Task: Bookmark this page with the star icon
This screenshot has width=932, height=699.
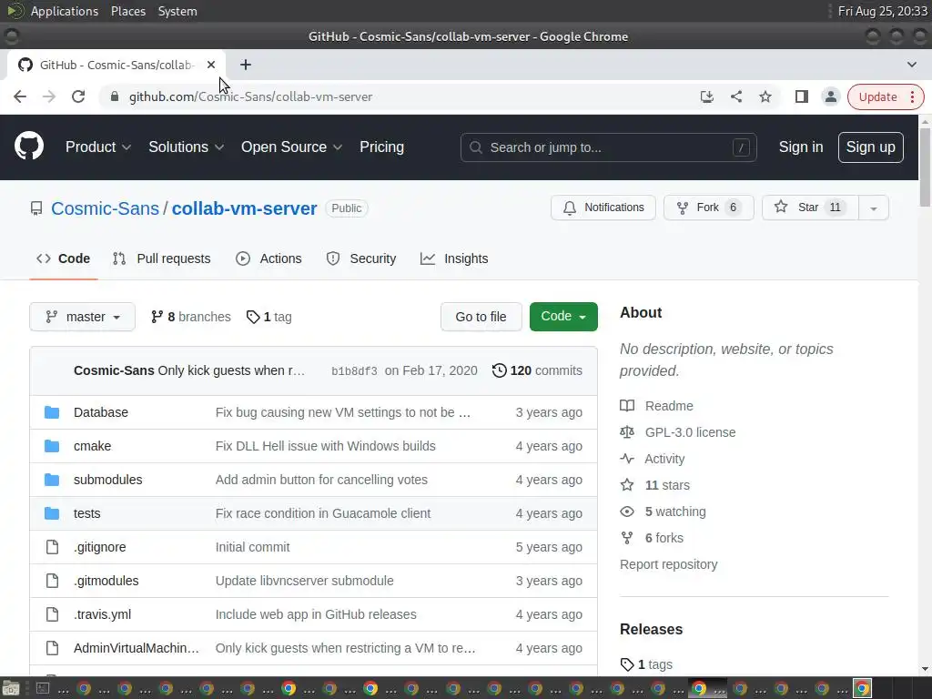Action: pyautogui.click(x=765, y=96)
